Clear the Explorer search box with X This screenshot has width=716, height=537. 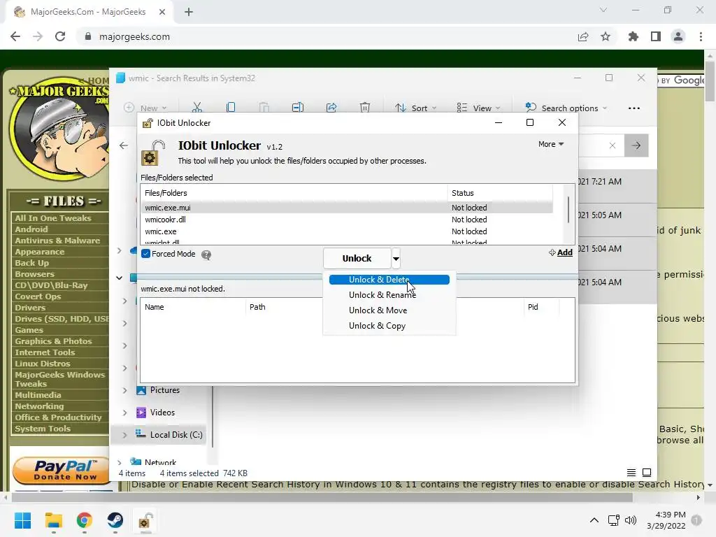click(613, 145)
